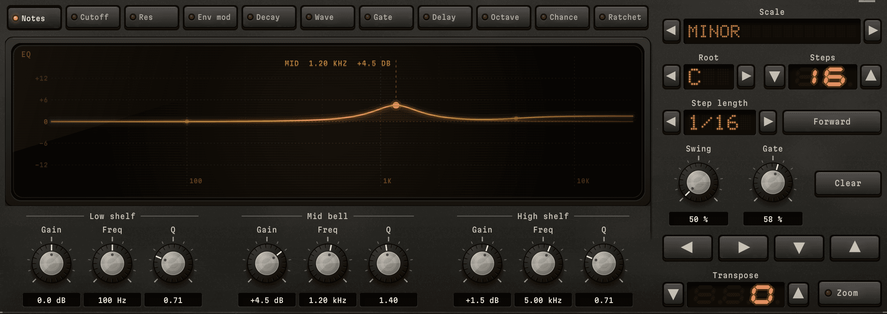The height and width of the screenshot is (314, 887).
Task: Enable the Delay lane
Action: click(445, 17)
